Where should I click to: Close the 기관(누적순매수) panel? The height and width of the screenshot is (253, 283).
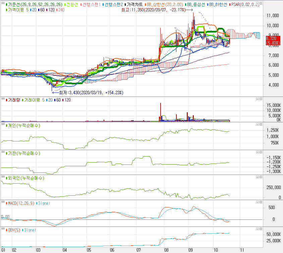pyautogui.click(x=261, y=152)
